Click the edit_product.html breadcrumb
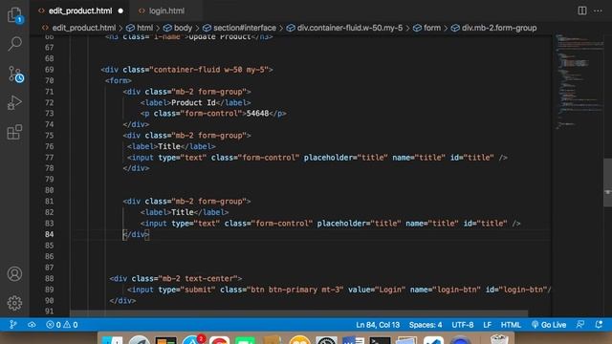This screenshot has height=344, width=612. (83, 28)
